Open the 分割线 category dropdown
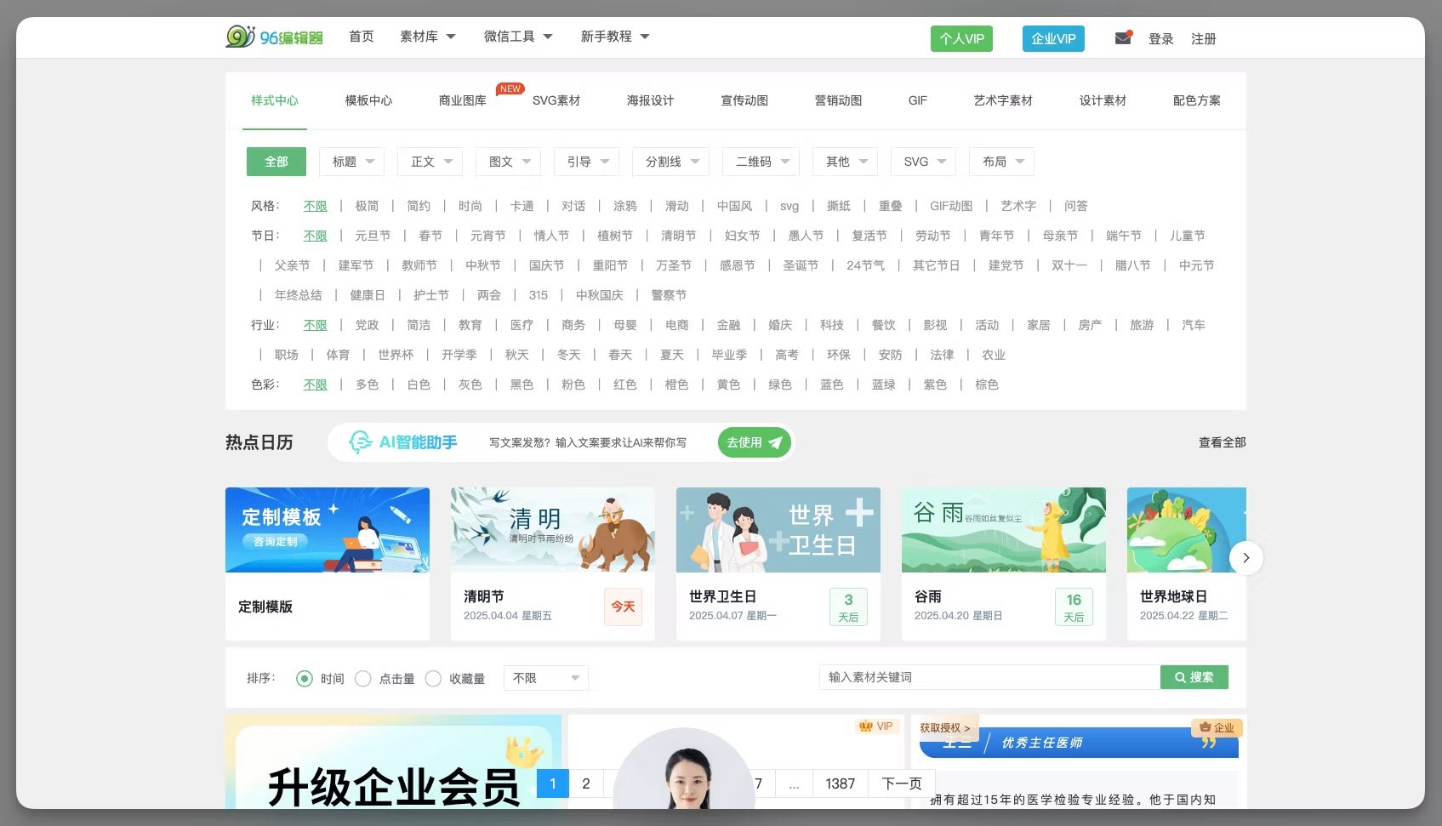The width and height of the screenshot is (1442, 826). 671,162
